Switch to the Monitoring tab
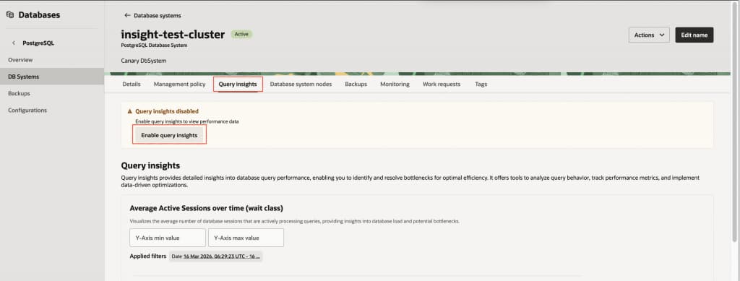740x281 pixels. 395,85
